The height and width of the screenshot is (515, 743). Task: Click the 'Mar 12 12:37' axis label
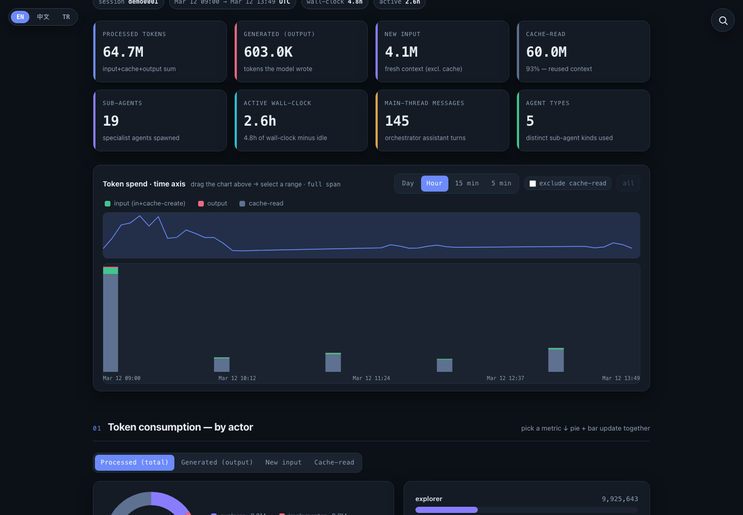click(x=505, y=378)
